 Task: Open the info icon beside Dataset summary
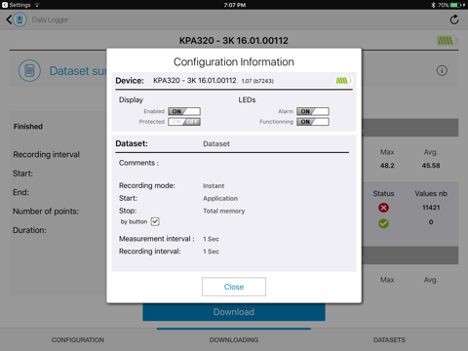(x=442, y=70)
